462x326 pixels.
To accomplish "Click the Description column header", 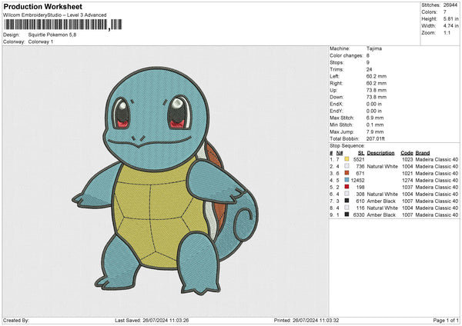I will coord(381,151).
